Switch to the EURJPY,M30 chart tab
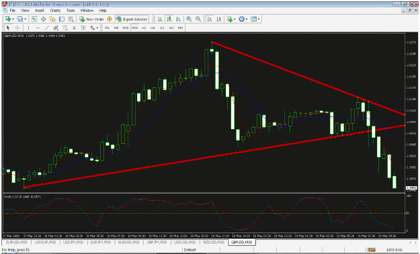Image resolution: width=420 pixels, height=254 pixels. (x=101, y=242)
